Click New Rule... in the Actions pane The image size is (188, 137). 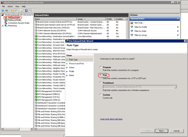(x=139, y=23)
